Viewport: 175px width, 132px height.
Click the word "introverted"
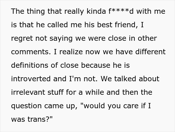point(30,79)
